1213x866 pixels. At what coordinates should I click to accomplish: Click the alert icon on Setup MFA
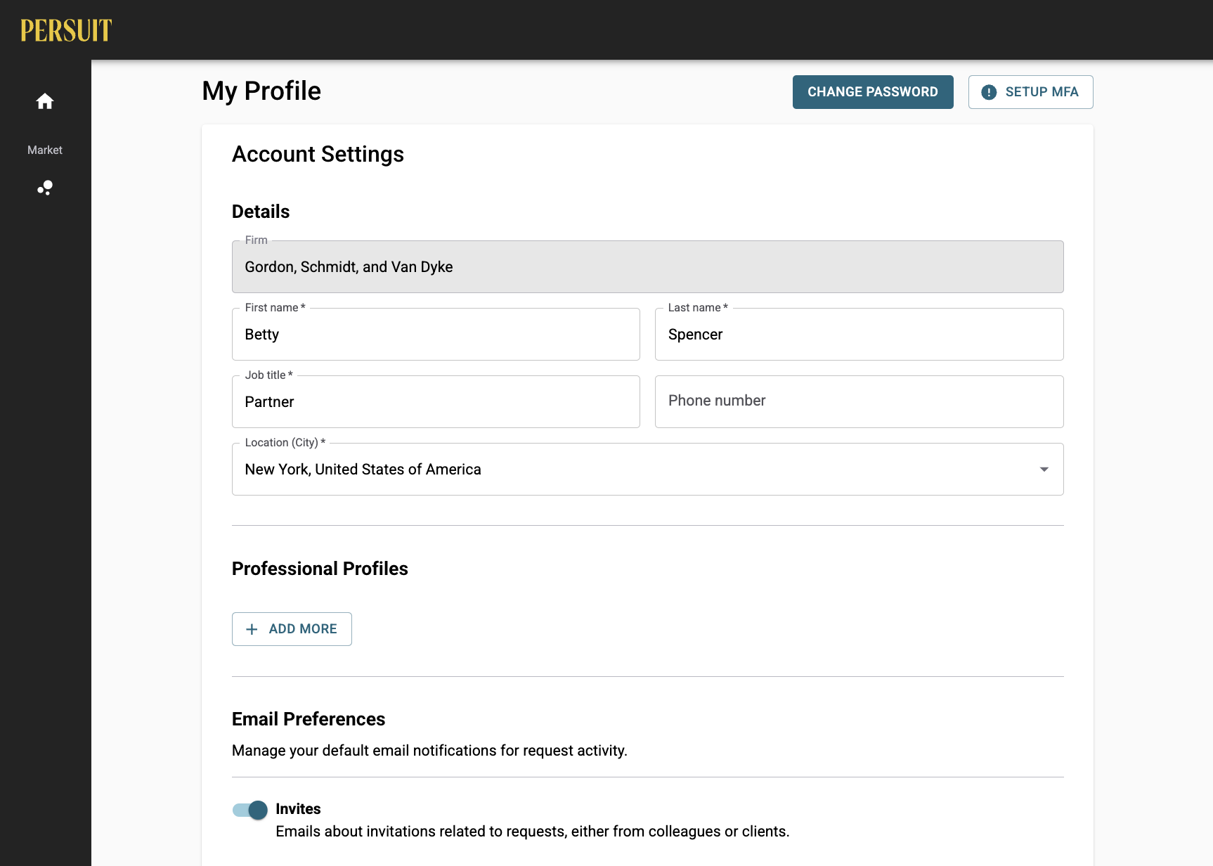(x=989, y=92)
